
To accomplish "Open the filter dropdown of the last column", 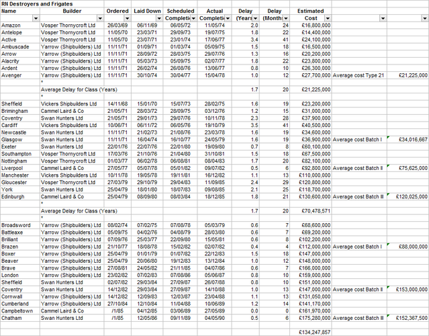I will point(424,18).
